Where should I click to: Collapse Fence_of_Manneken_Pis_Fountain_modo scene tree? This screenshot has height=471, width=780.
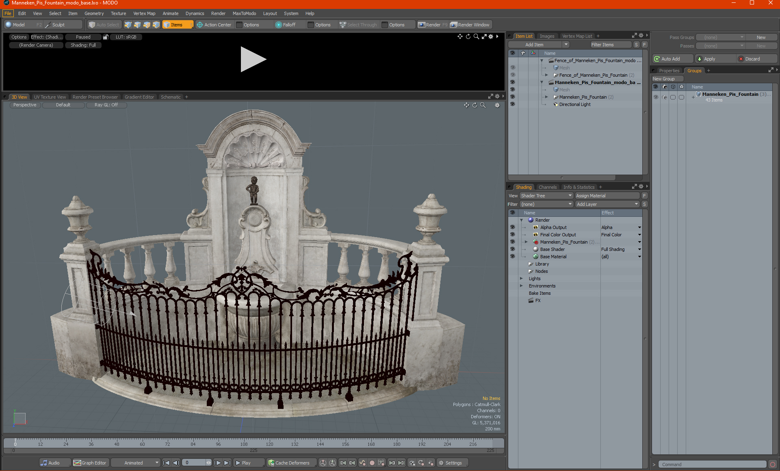tap(542, 60)
